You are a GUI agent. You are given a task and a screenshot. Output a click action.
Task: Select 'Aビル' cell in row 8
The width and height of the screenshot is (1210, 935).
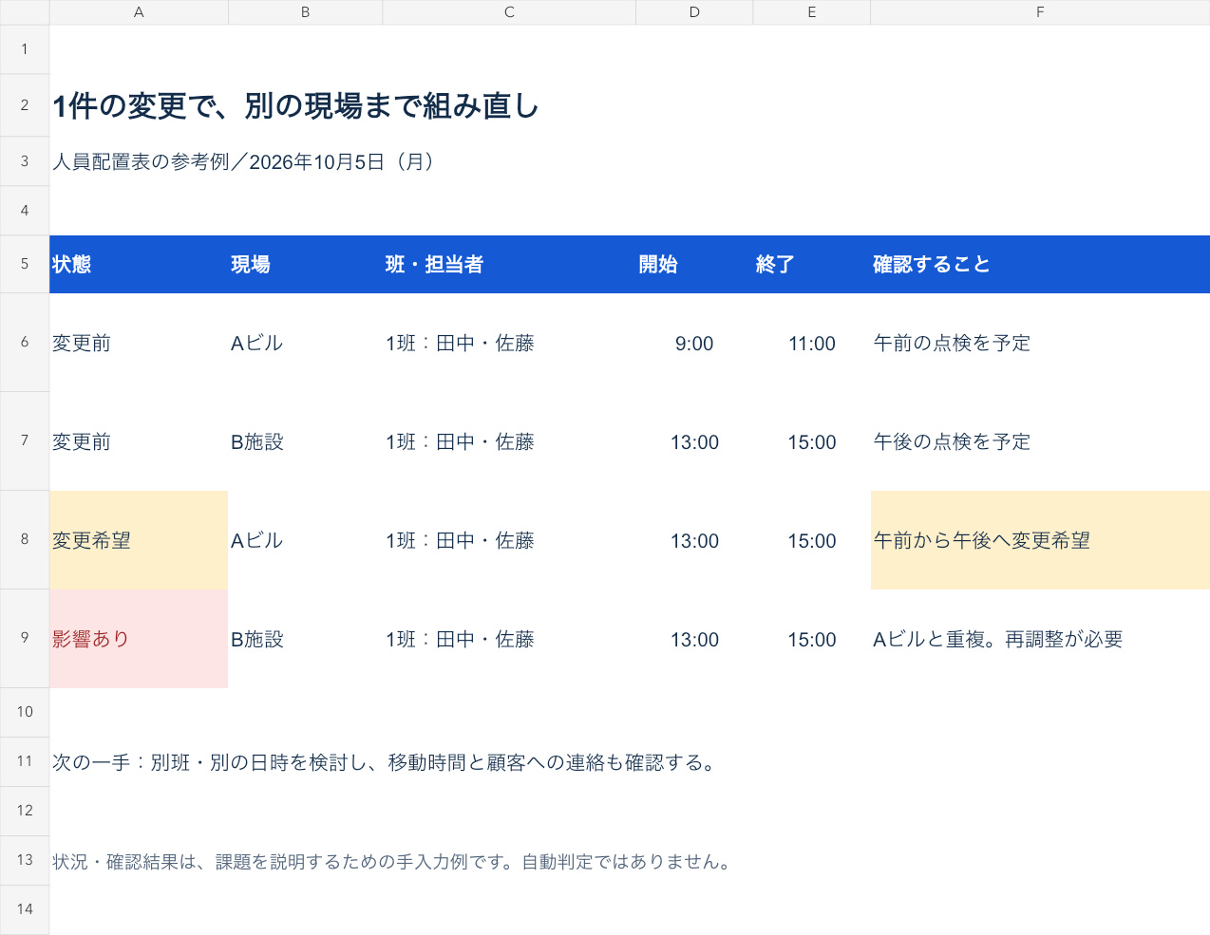(x=305, y=540)
